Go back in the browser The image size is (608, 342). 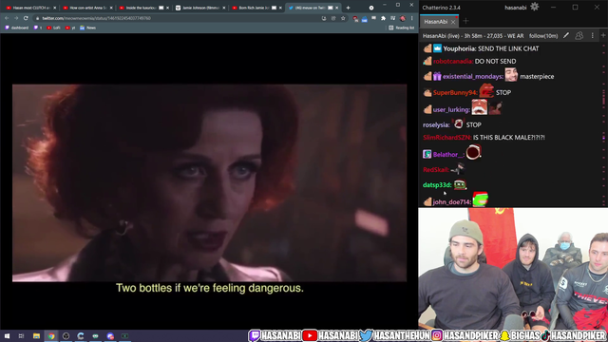click(7, 18)
